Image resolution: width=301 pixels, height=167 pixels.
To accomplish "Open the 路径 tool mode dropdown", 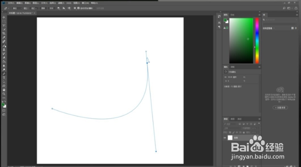I will [x=17, y=8].
